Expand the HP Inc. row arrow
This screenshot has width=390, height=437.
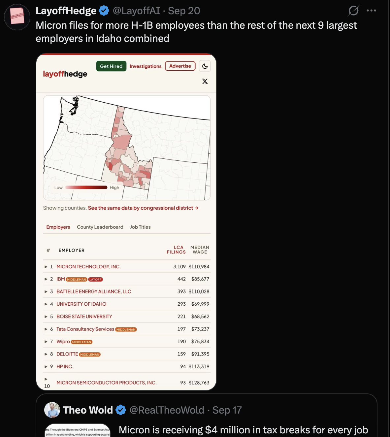point(46,366)
